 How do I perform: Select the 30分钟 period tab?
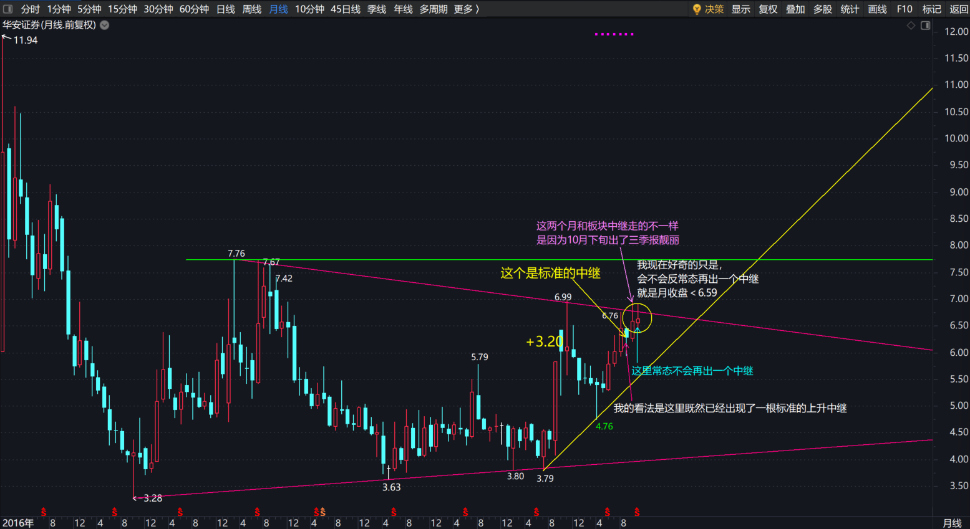pyautogui.click(x=158, y=9)
